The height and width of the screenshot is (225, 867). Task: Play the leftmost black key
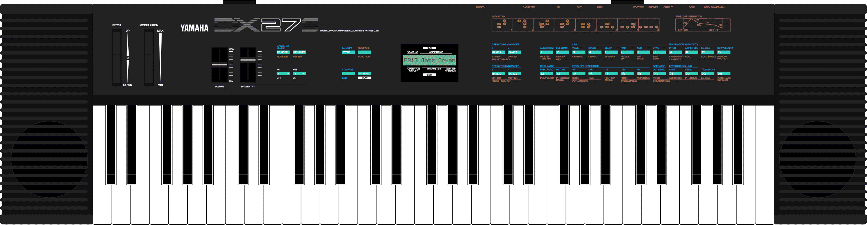111,145
